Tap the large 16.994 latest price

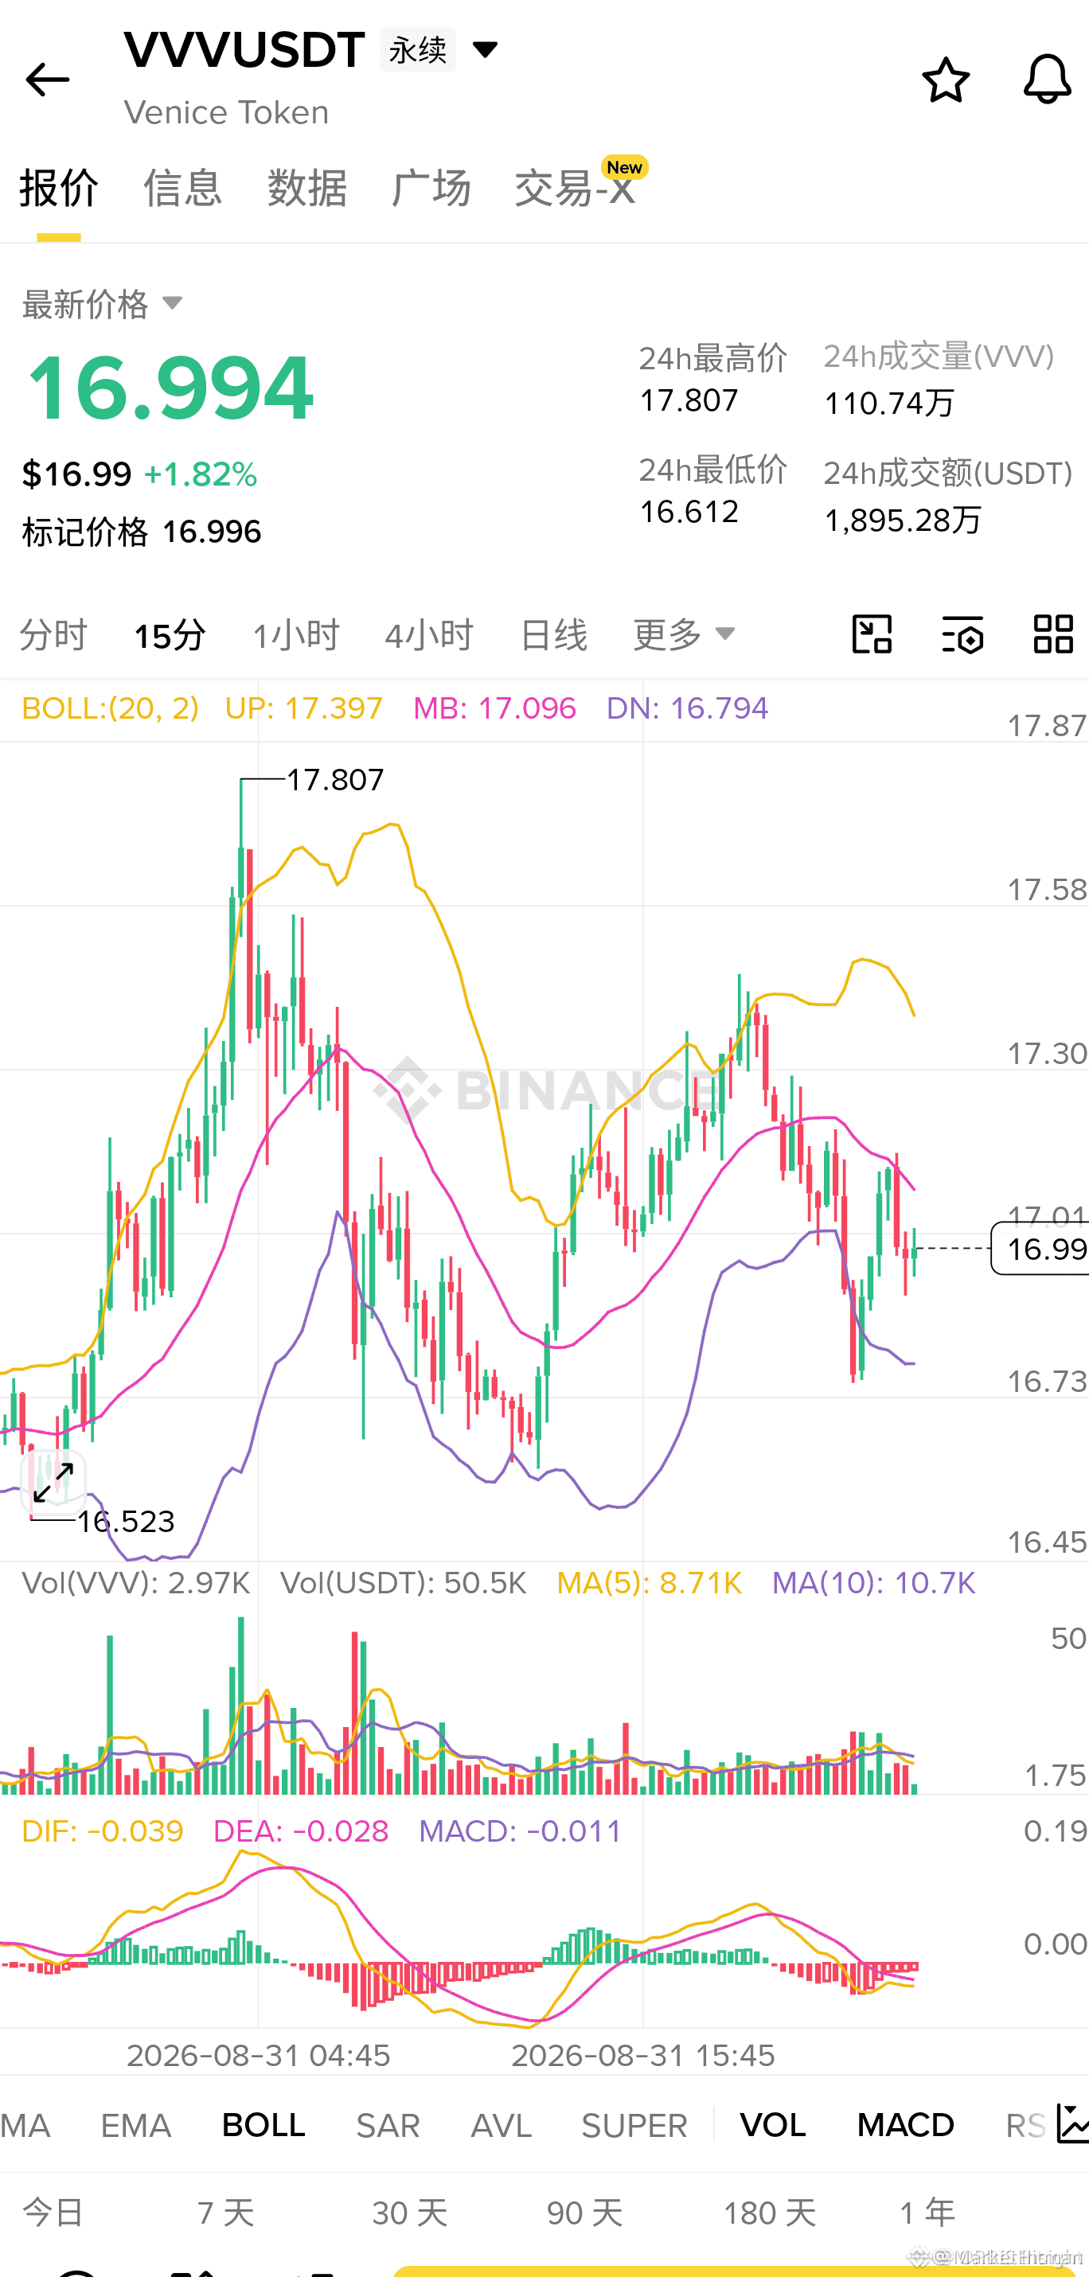tap(170, 387)
